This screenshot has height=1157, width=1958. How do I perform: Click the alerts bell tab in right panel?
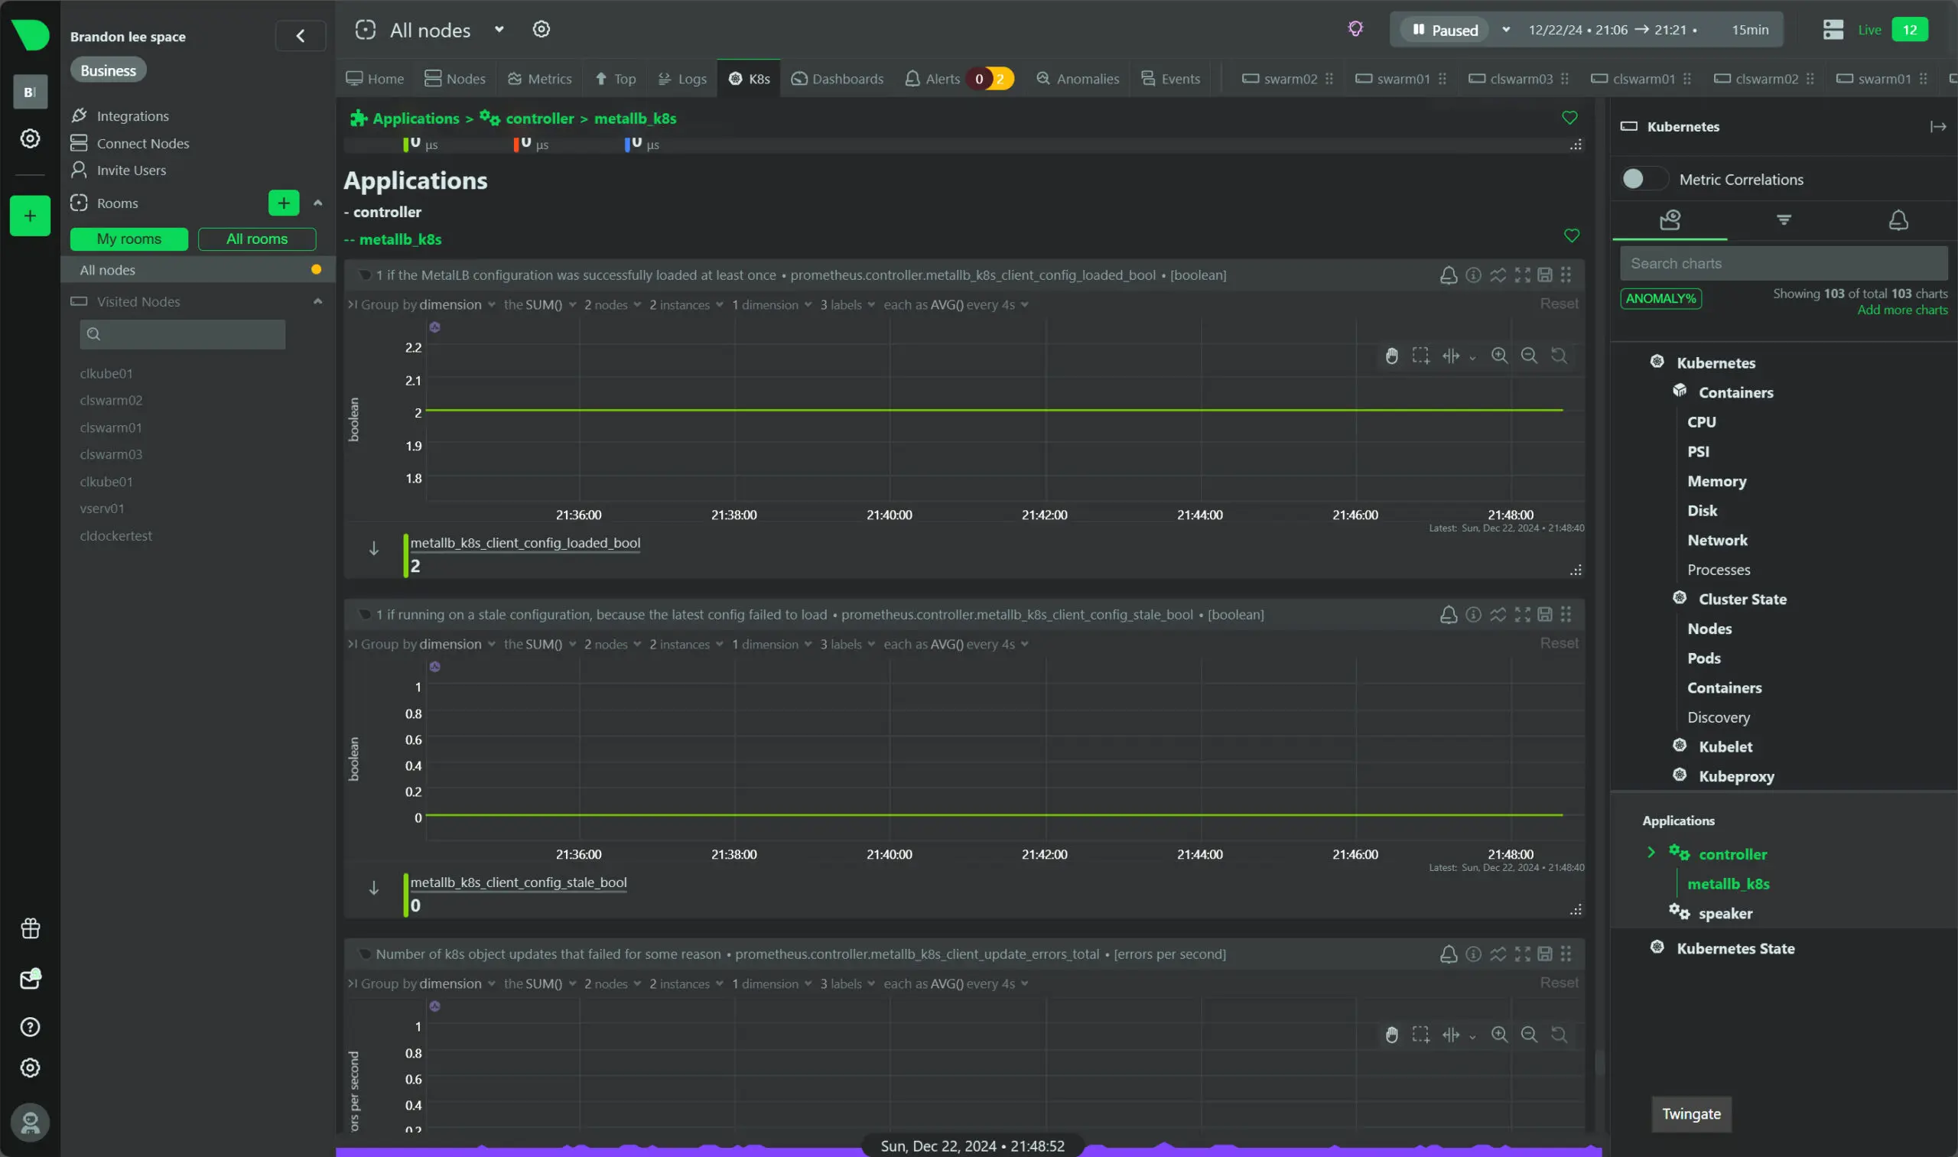point(1898,221)
